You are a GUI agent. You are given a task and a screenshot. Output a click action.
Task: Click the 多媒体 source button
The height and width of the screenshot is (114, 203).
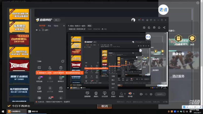point(113,94)
